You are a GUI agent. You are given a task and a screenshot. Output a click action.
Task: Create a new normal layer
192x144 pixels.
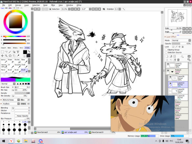click(x=167, y=56)
